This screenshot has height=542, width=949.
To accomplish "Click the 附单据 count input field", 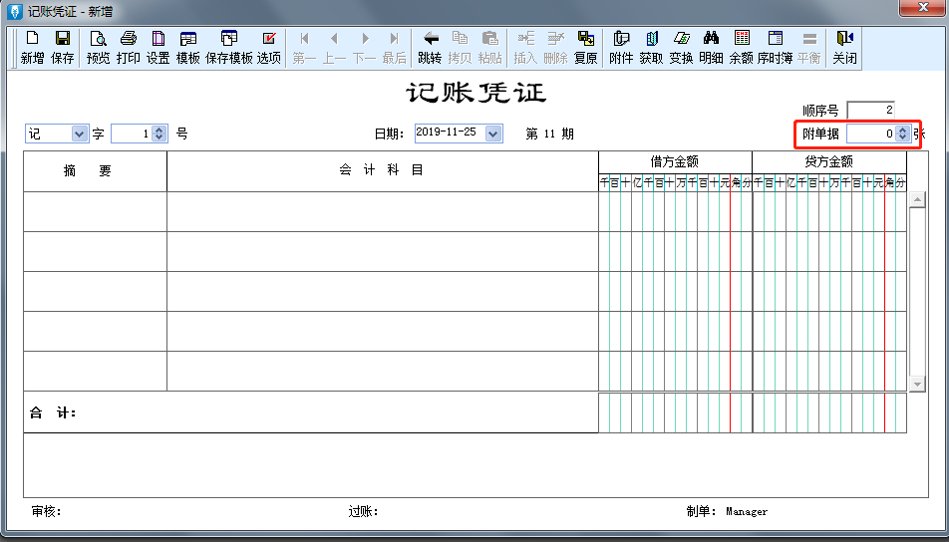I will click(871, 134).
